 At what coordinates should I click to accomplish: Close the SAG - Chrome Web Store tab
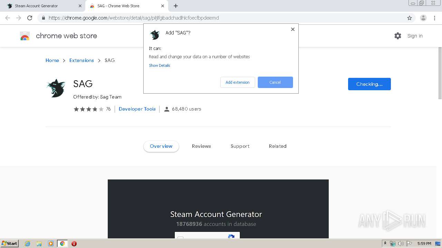163,6
